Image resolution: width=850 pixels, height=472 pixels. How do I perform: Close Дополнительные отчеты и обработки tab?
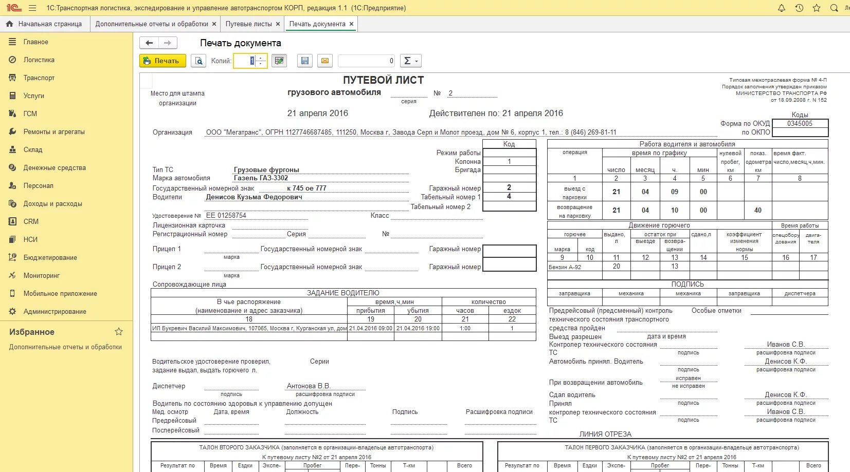coord(214,24)
